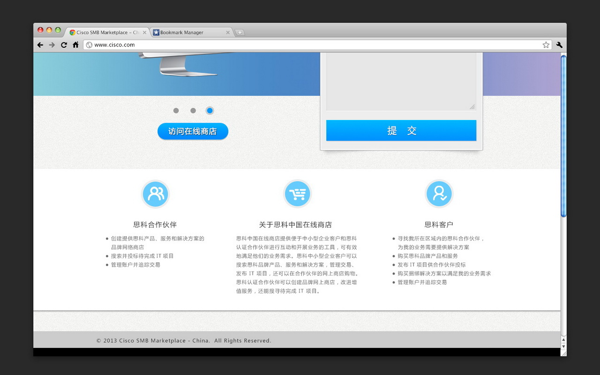This screenshot has height=375, width=600.
Task: Click the 发布 IT 项目供合作伙伴投标 item
Action: pyautogui.click(x=432, y=265)
